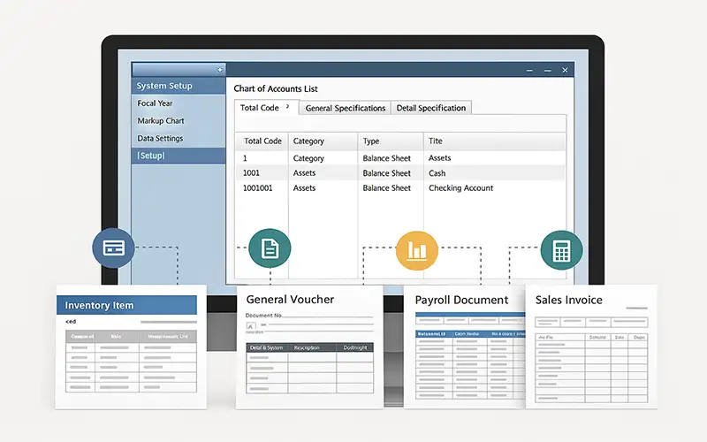Click the Sales Invoice calculator icon
707x442 pixels.
(x=561, y=250)
